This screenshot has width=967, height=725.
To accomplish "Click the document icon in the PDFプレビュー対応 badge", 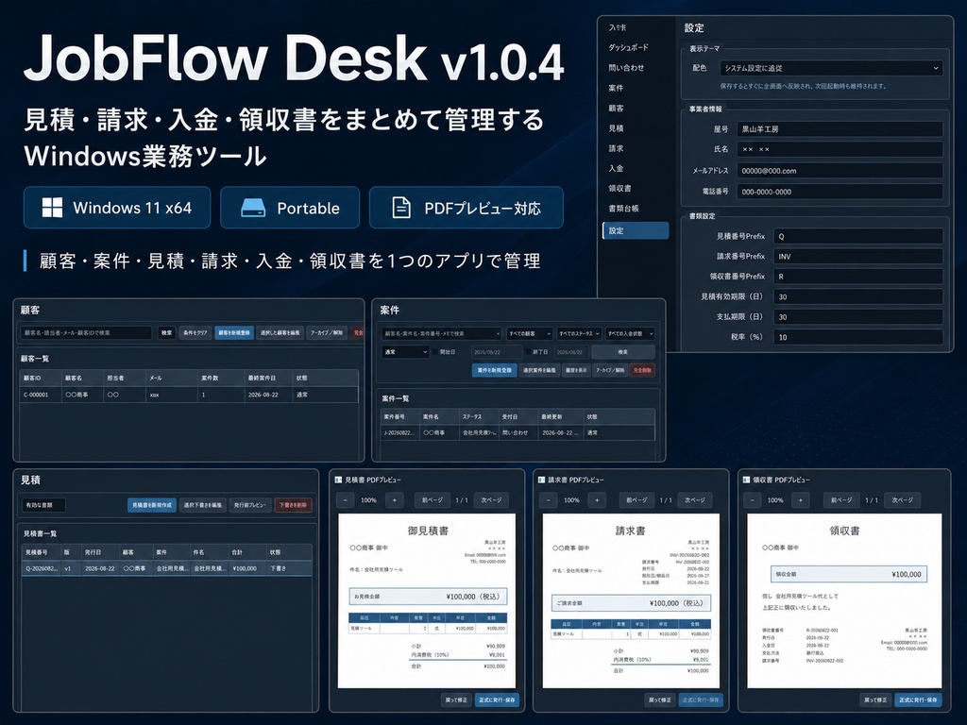I will tap(401, 208).
